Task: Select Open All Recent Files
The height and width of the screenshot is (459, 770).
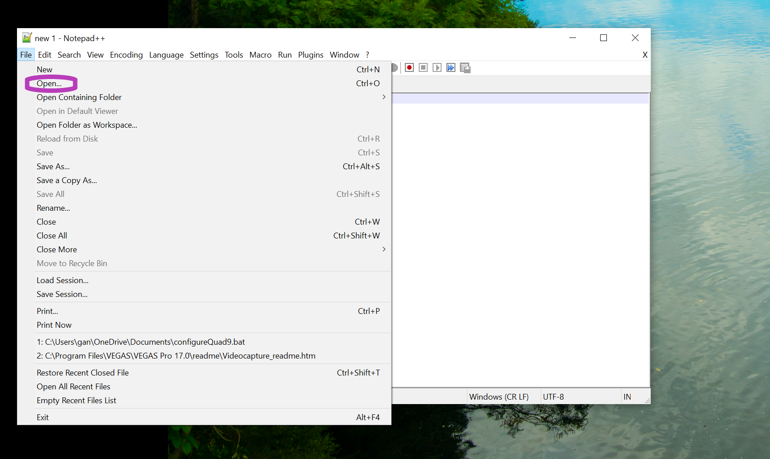Action: point(204,386)
